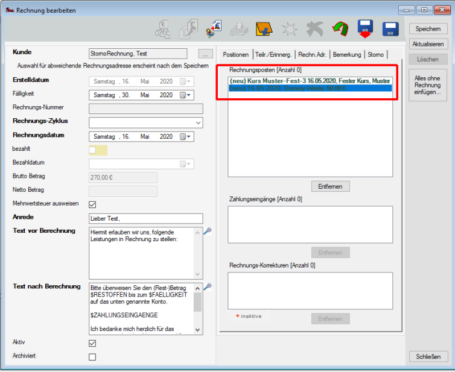The width and height of the screenshot is (455, 372).
Task: Click the magnifier icon beside Text nach Berechnung
Action: 208,286
